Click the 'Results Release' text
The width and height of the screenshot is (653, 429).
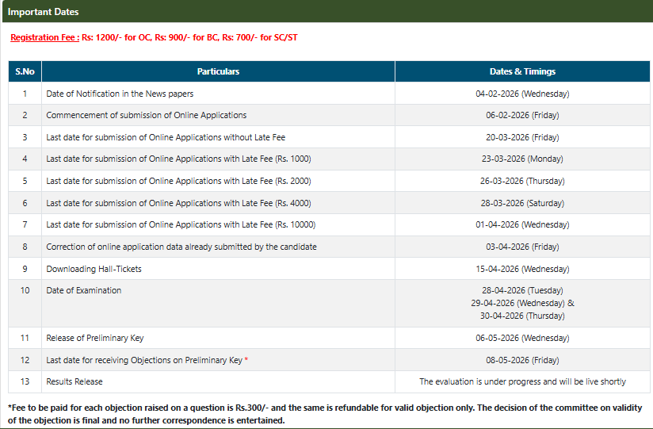74,382
